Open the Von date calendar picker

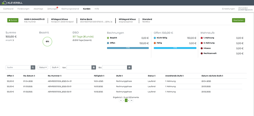pyautogui.click(x=94, y=67)
